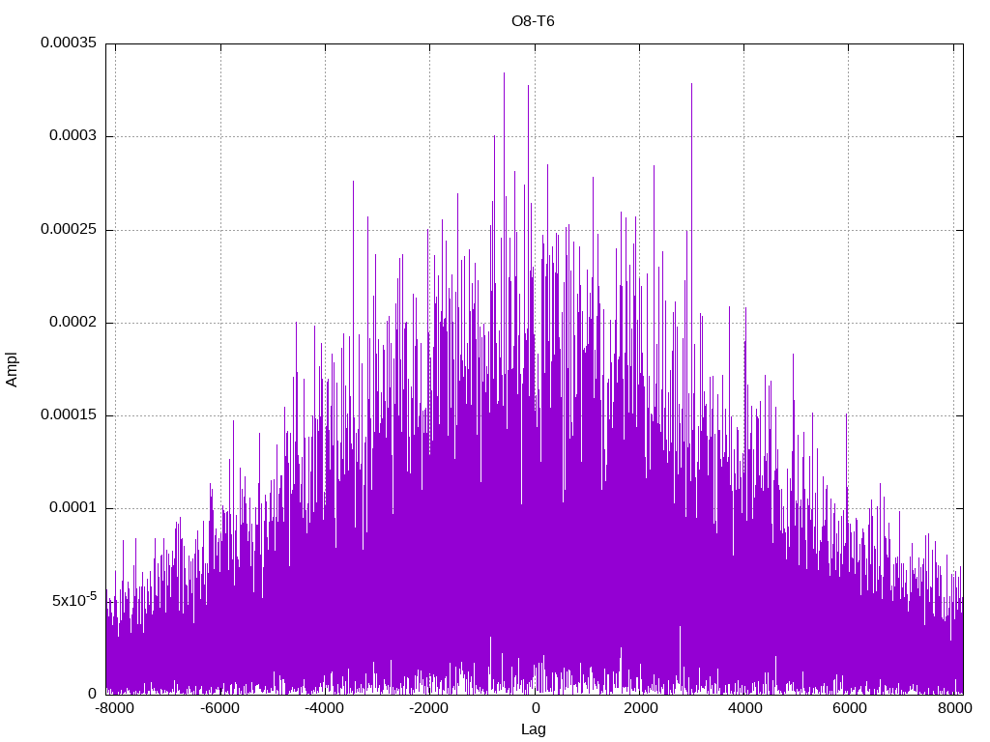Click the 0.0003 y-axis tick label
The image size is (990, 742).
click(73, 135)
